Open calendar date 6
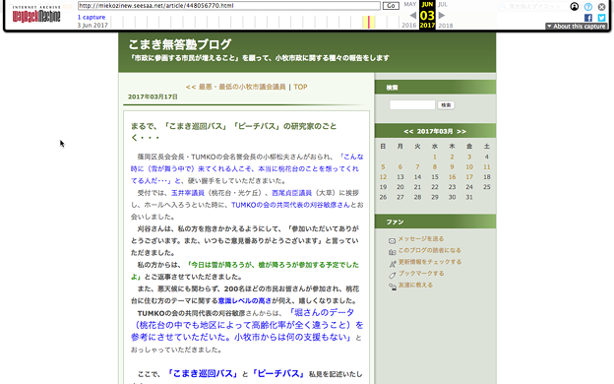The height and width of the screenshot is (384, 614). 400,167
